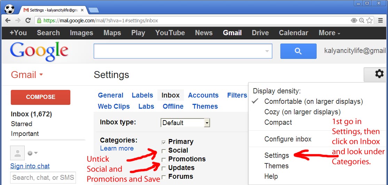Image resolution: width=388 pixels, height=185 pixels.
Task: Choose Help from gear menu
Action: pos(271,176)
